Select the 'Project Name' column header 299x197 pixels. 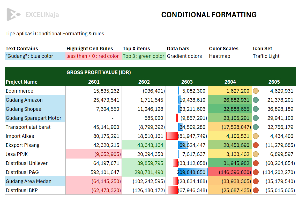click(21, 82)
